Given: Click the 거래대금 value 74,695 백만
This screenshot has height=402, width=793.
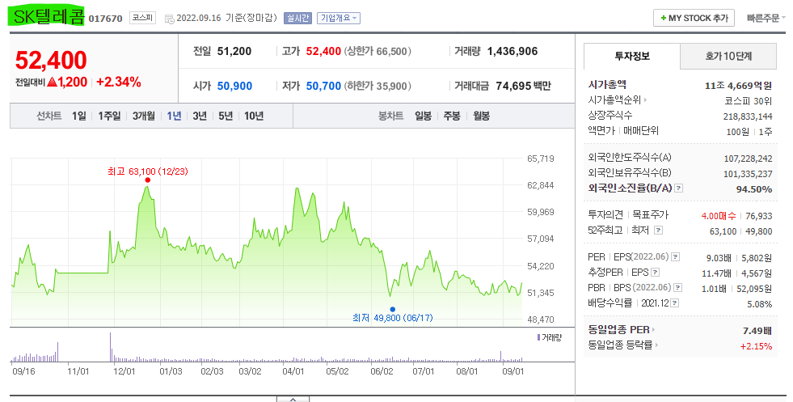Looking at the screenshot, I should pos(524,86).
